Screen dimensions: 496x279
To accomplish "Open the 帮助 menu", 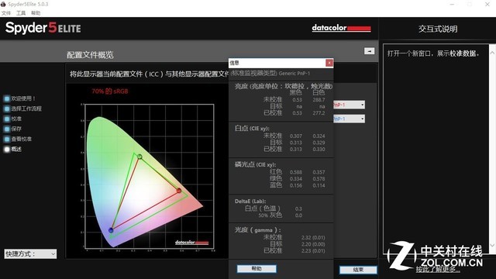I will pyautogui.click(x=36, y=13).
